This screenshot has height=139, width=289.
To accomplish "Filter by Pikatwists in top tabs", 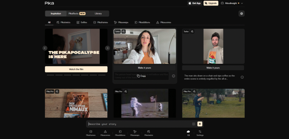I will [64, 22].
